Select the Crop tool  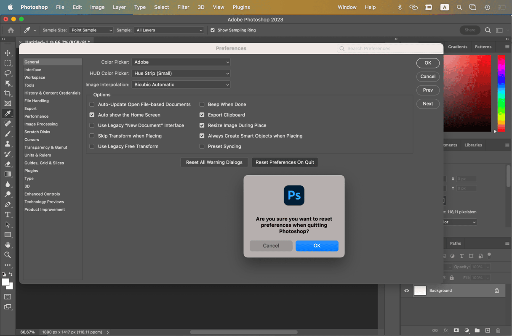(8, 93)
